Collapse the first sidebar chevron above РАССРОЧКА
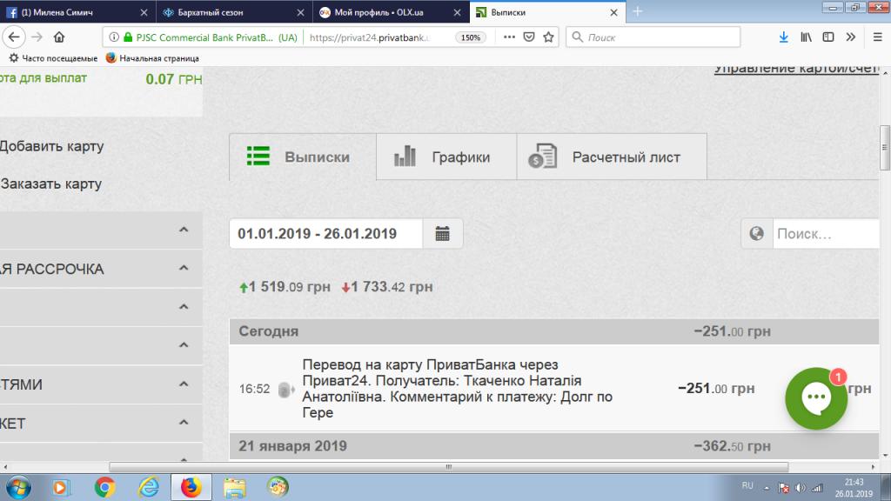Viewport: 891px width, 501px height. [184, 230]
